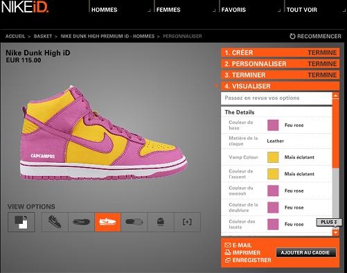Toggle the background color view option

coord(21,222)
